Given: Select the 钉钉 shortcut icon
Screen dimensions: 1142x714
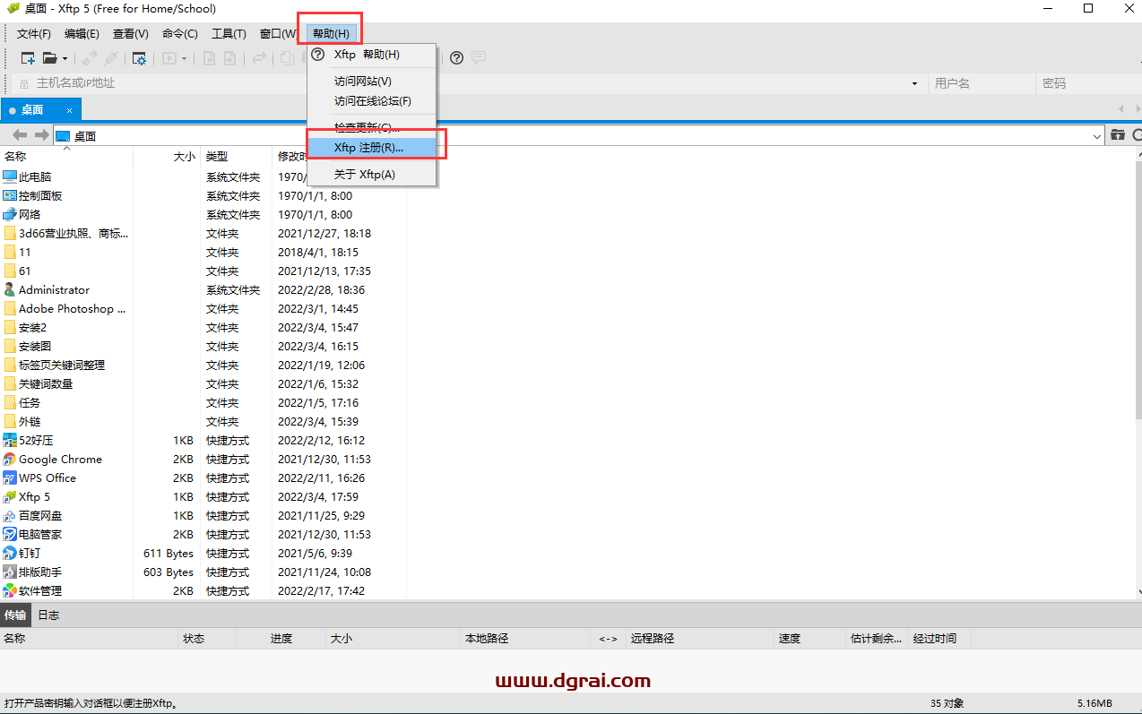Looking at the screenshot, I should pyautogui.click(x=10, y=554).
